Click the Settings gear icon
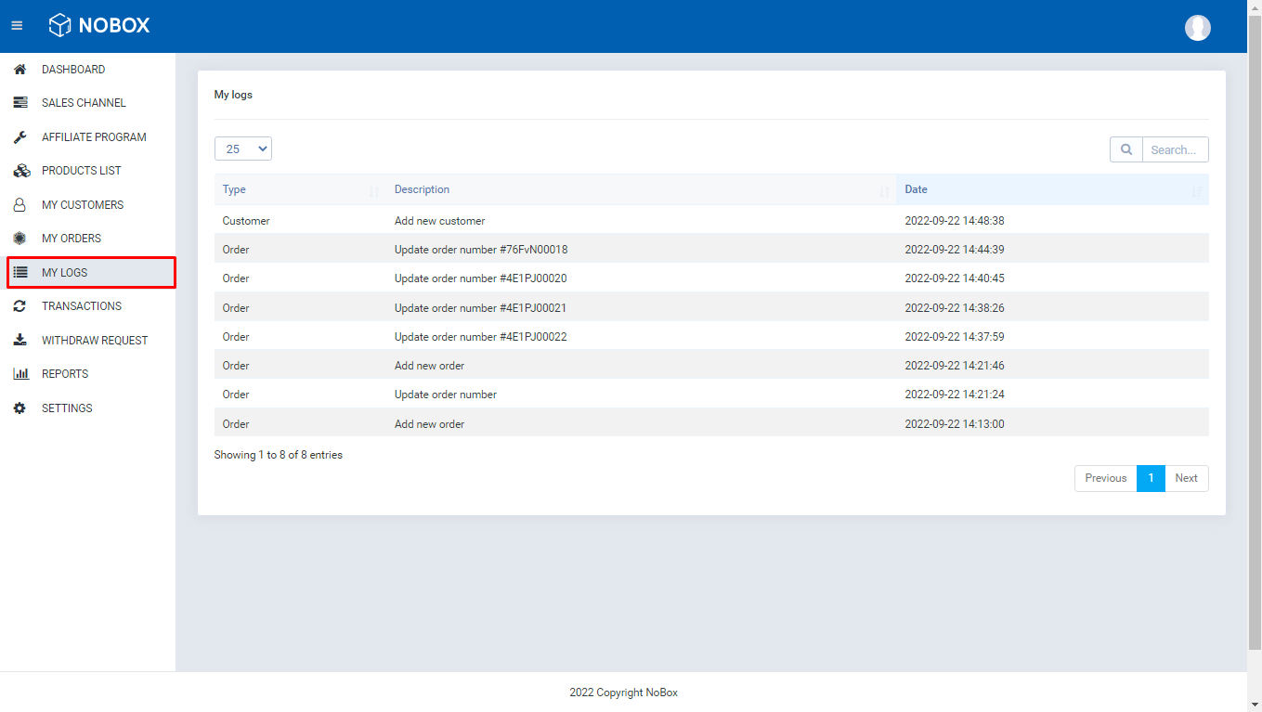1262x712 pixels. [20, 408]
